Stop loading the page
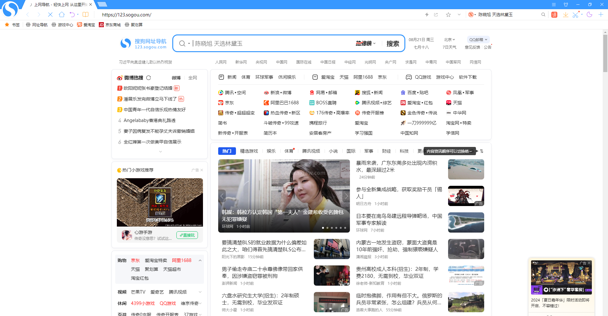The height and width of the screenshot is (316, 608). 50,15
